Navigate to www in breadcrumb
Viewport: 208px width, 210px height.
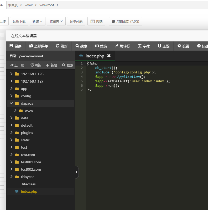[29, 5]
